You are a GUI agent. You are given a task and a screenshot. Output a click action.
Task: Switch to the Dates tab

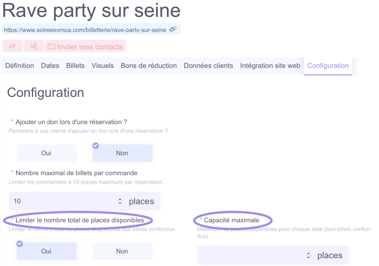(x=50, y=66)
